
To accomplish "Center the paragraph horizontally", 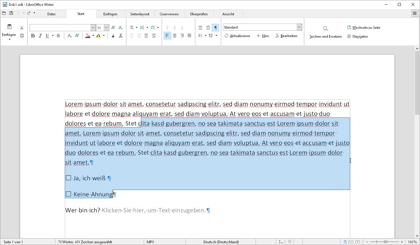I will pyautogui.click(x=175, y=36).
